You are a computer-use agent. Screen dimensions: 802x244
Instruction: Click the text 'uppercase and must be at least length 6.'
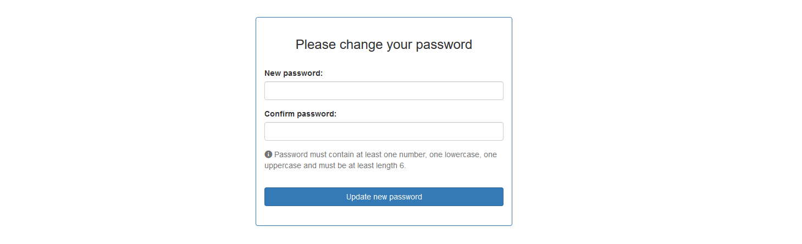tap(335, 165)
